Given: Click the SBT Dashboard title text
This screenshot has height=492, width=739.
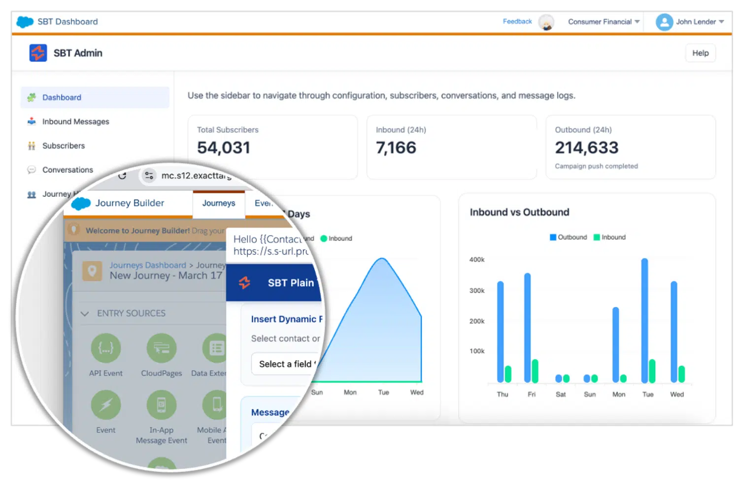Looking at the screenshot, I should 68,22.
